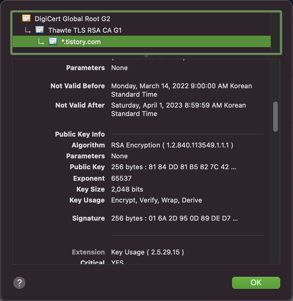Click the Key Size field label
Viewport: 293px width, 301px height.
91,189
